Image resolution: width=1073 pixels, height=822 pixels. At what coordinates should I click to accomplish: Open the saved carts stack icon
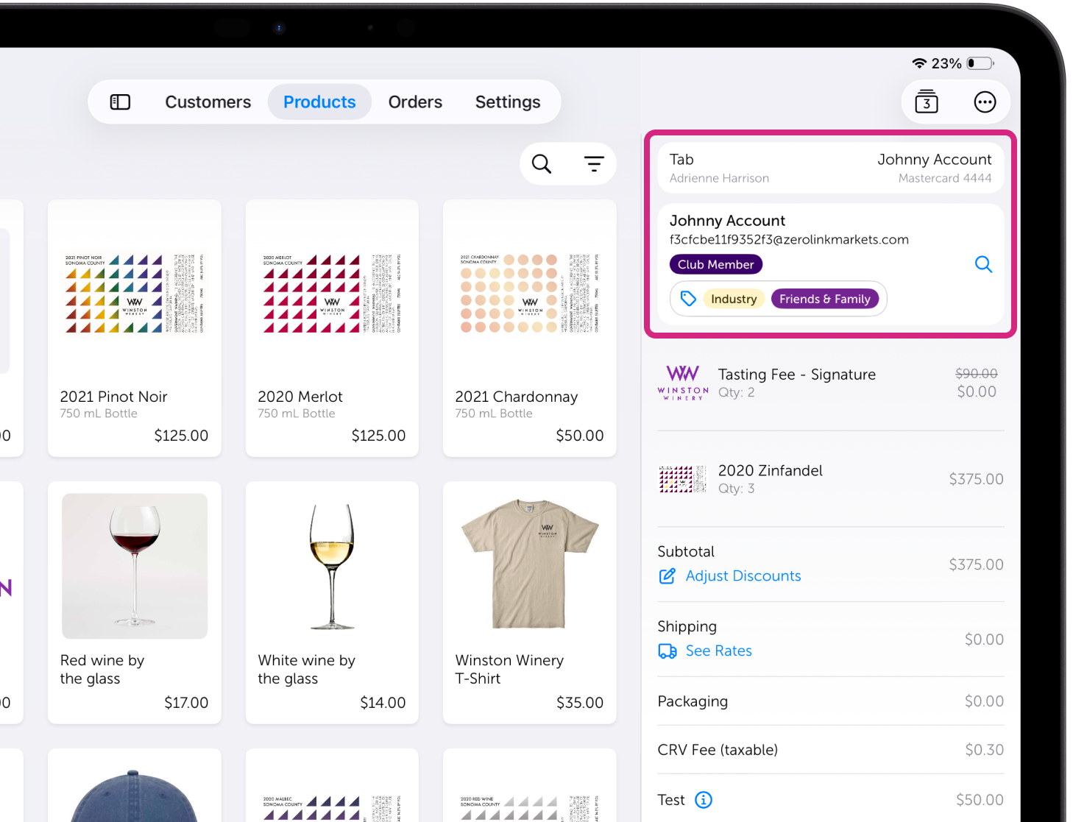[927, 102]
